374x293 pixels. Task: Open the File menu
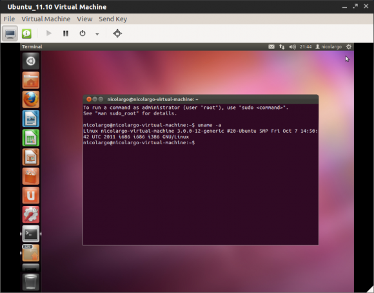[x=9, y=19]
